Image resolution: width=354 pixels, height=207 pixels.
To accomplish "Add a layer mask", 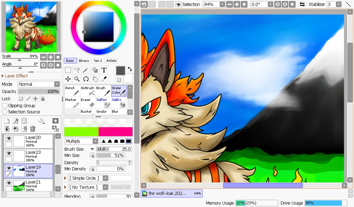I will tap(55, 121).
